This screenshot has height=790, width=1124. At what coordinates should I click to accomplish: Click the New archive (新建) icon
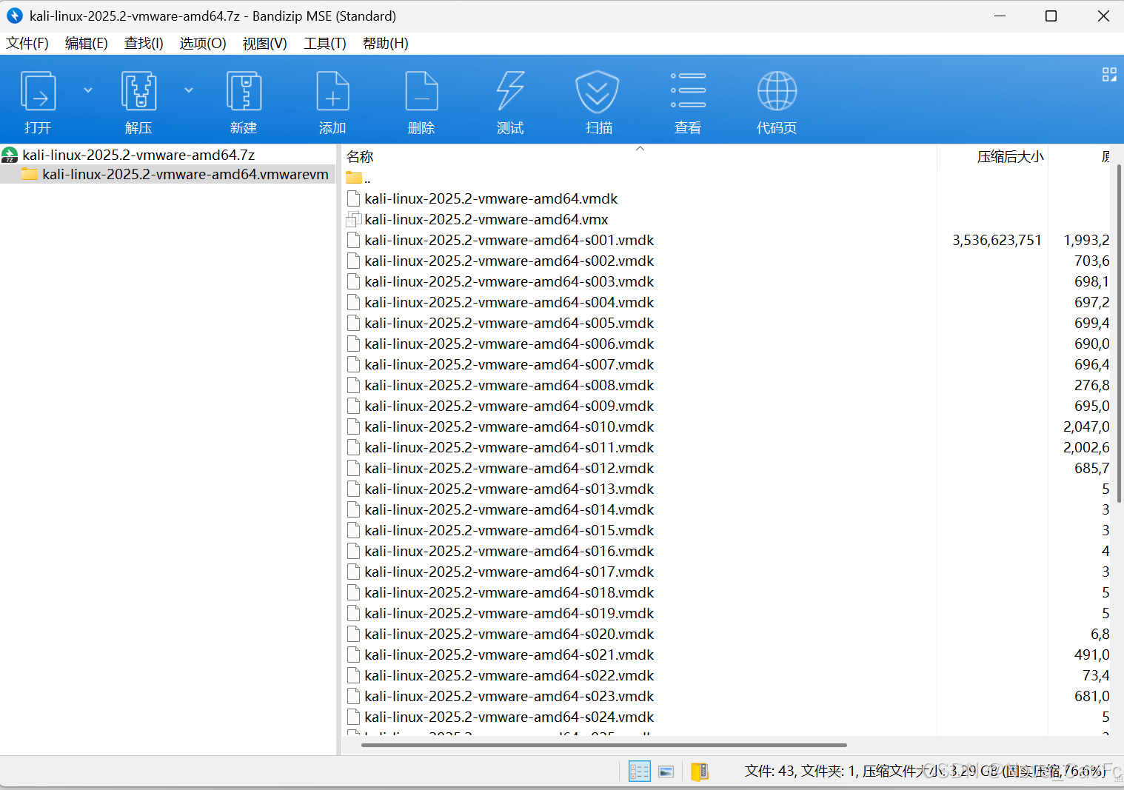tap(244, 92)
